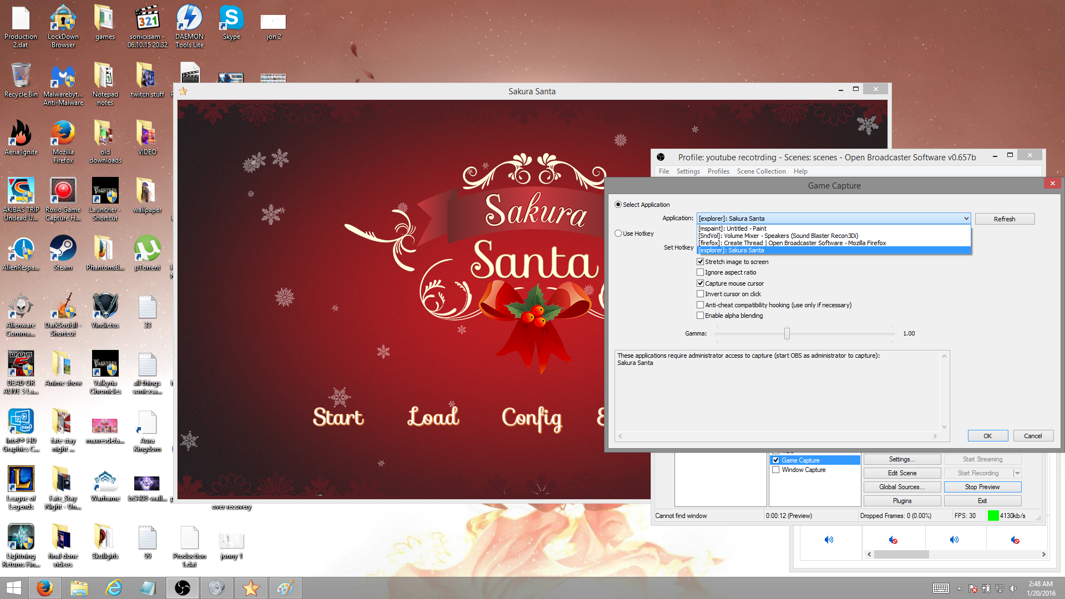Enable alpha blending checkbox
1065x599 pixels.
[x=700, y=316]
